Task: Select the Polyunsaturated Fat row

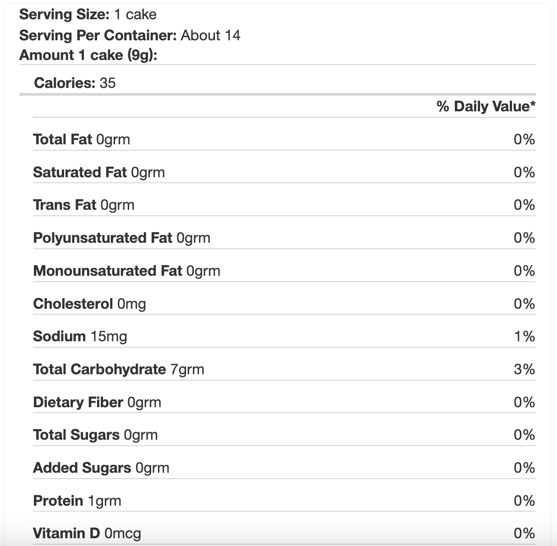Action: click(284, 238)
